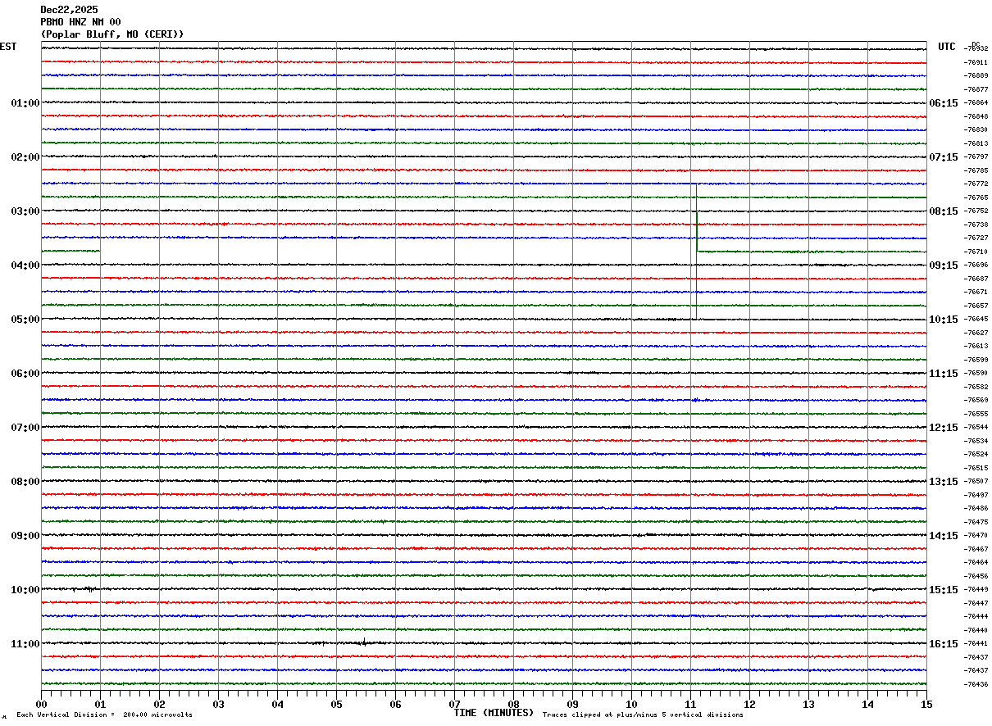Click the 08:15 UTC time label

pos(944,211)
